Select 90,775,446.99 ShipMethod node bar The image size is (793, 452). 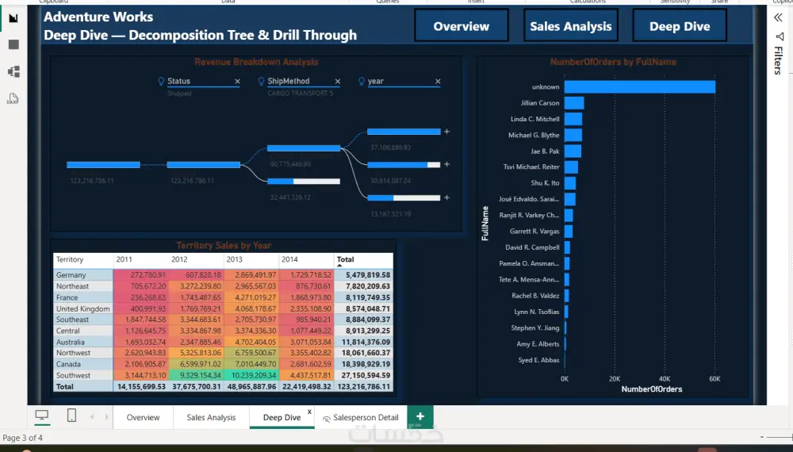pos(304,148)
